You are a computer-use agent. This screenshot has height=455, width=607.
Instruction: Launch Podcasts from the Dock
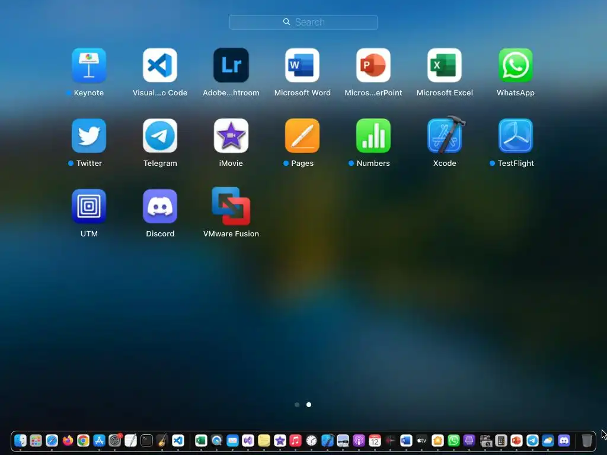point(359,440)
